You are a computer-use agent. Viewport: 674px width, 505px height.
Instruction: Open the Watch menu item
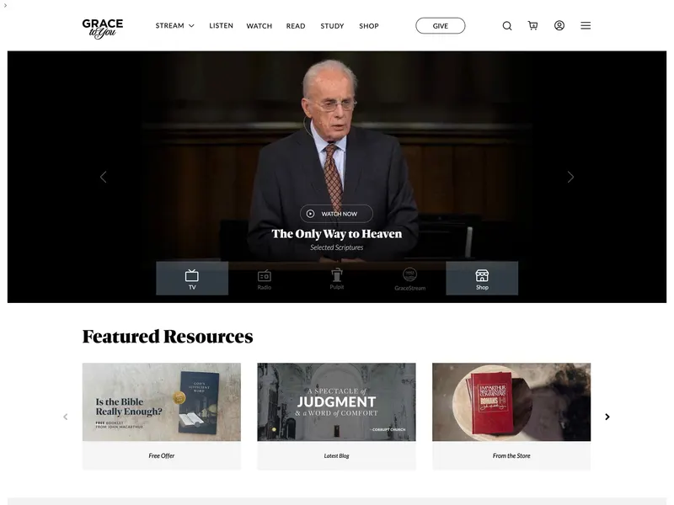[259, 26]
